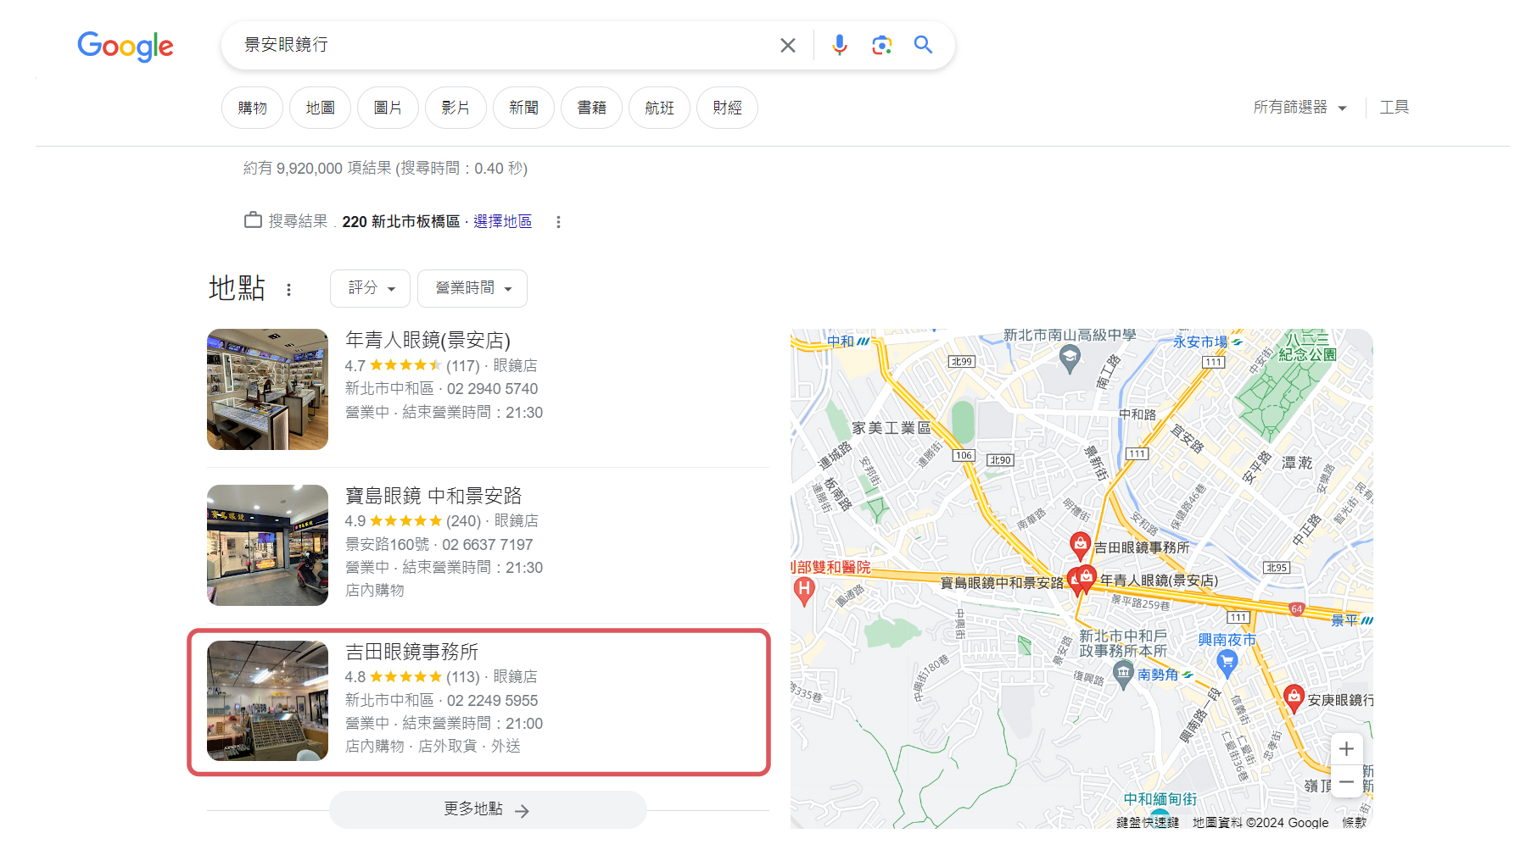Zoom in the map with the plus button
The width and height of the screenshot is (1537, 850).
point(1346,749)
